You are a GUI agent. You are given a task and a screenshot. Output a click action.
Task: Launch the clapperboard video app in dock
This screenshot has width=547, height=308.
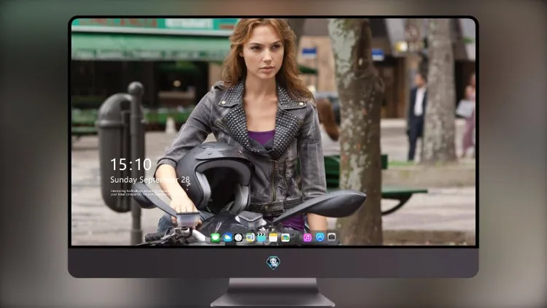pos(261,238)
